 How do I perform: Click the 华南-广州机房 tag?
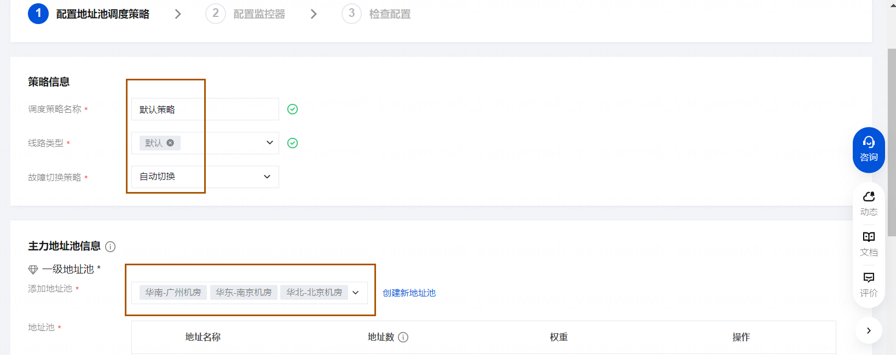pyautogui.click(x=173, y=293)
